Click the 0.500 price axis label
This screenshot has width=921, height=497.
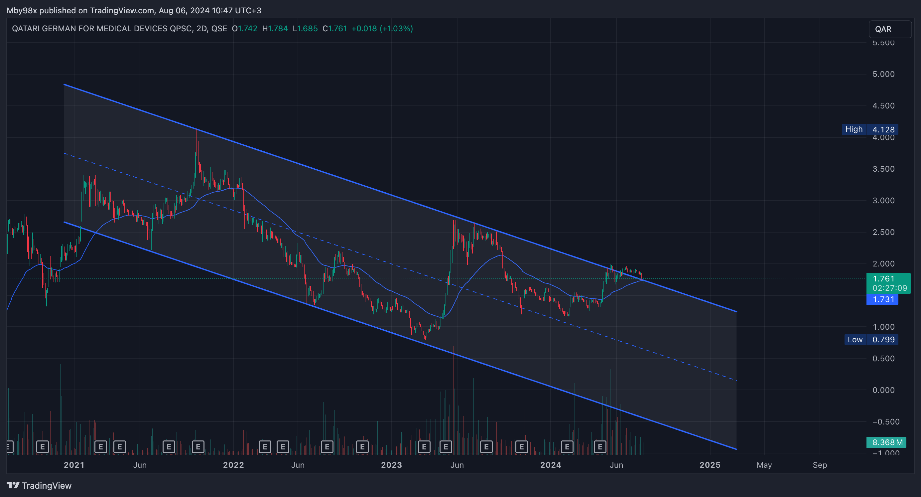[883, 359]
